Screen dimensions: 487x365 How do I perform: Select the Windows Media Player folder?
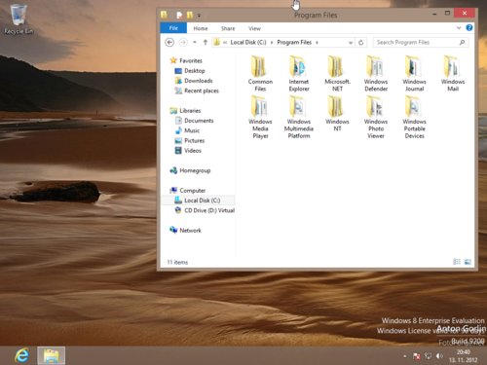click(260, 118)
